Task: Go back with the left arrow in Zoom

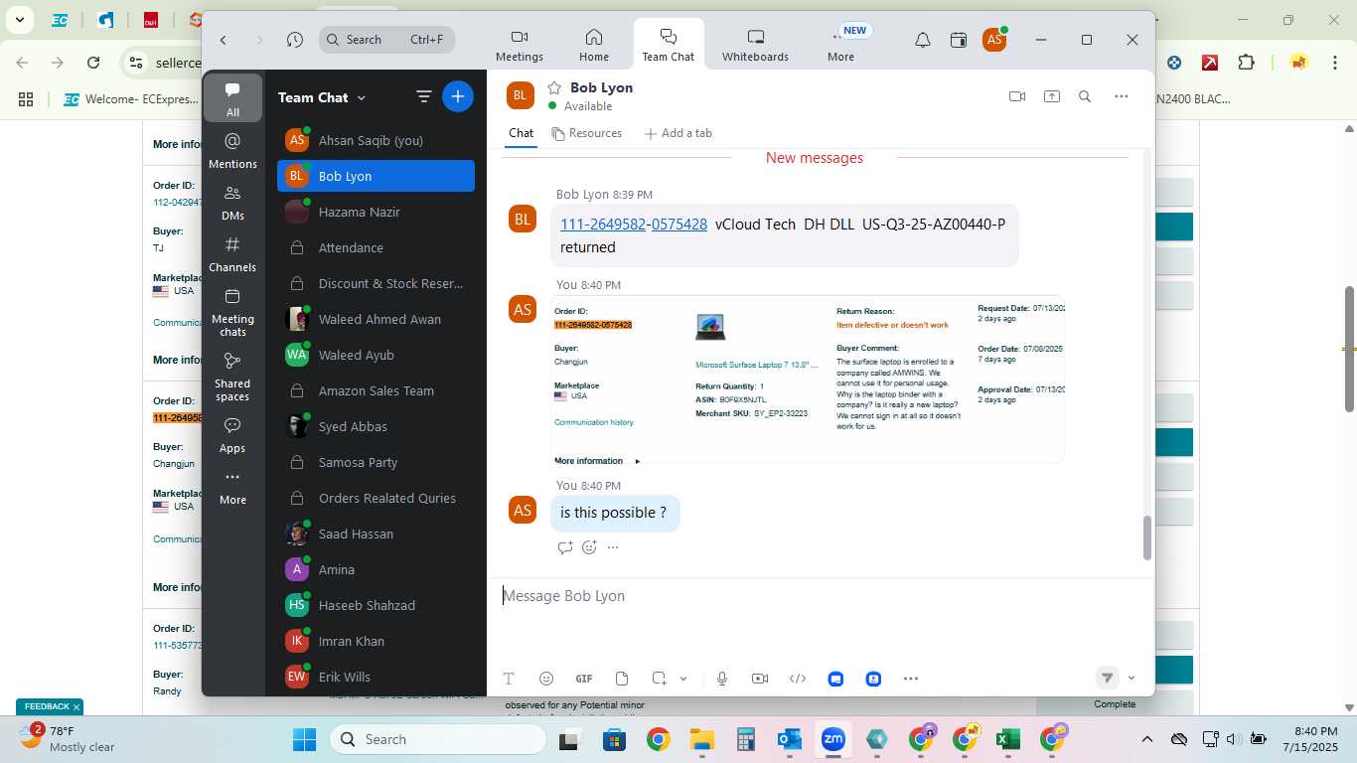Action: point(224,40)
